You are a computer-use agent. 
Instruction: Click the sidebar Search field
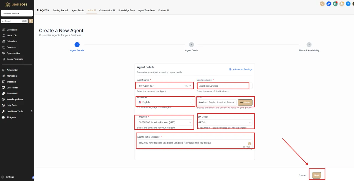[14, 21]
